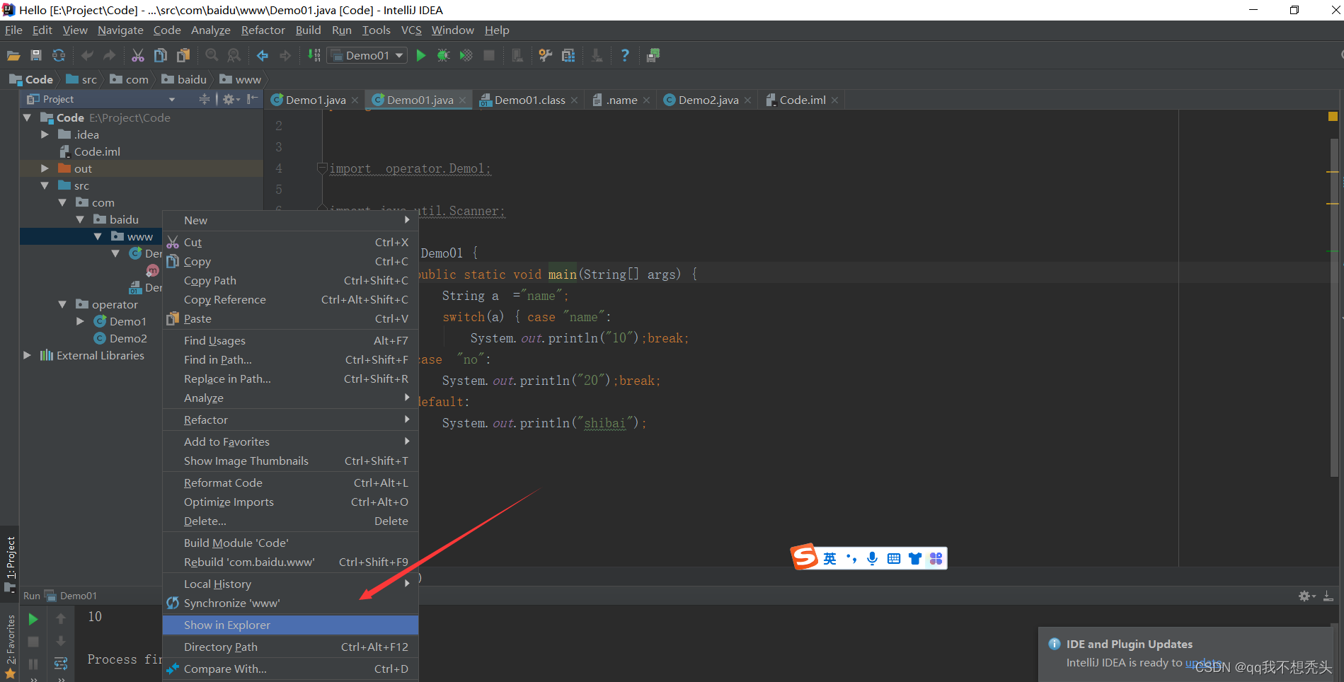
Task: Click the Sogou input keyboard icon
Action: tap(894, 558)
